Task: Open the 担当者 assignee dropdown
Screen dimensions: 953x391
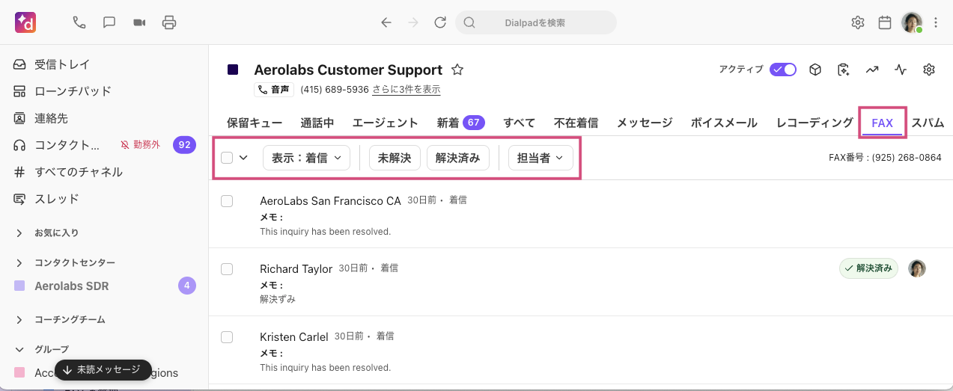Action: tap(540, 158)
